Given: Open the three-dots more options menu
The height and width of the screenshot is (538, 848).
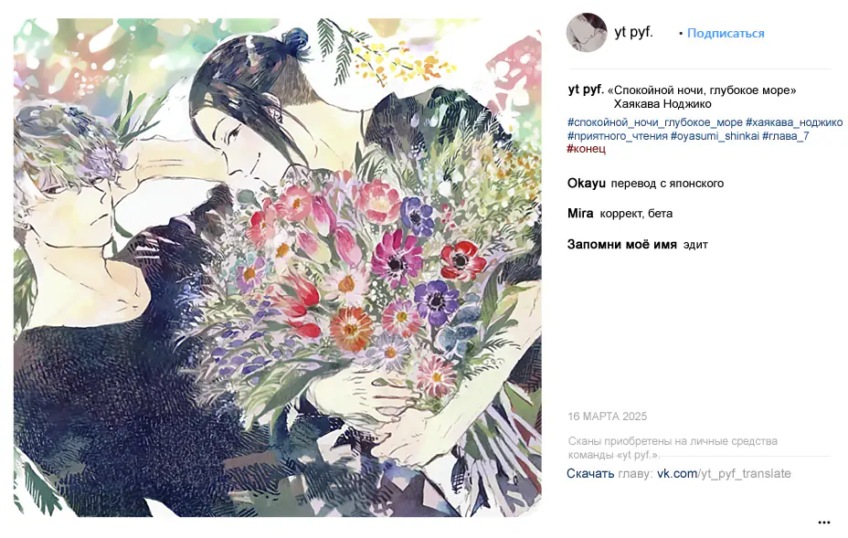Looking at the screenshot, I should (x=823, y=522).
